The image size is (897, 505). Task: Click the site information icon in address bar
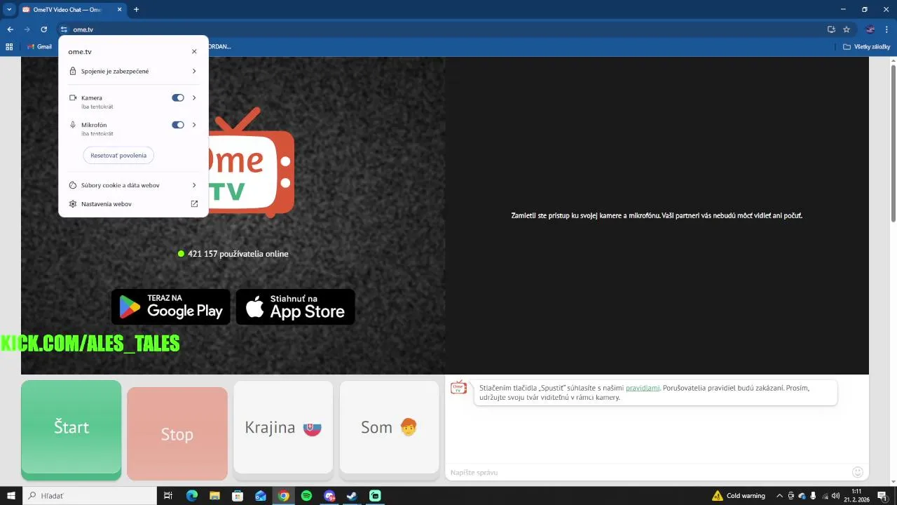64,29
